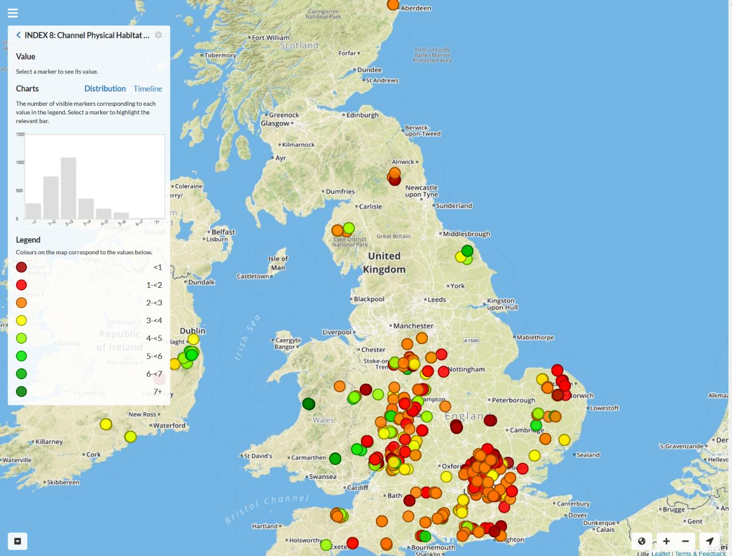The width and height of the screenshot is (732, 556).
Task: Open the Terms & Feedback link
Action: click(x=700, y=553)
